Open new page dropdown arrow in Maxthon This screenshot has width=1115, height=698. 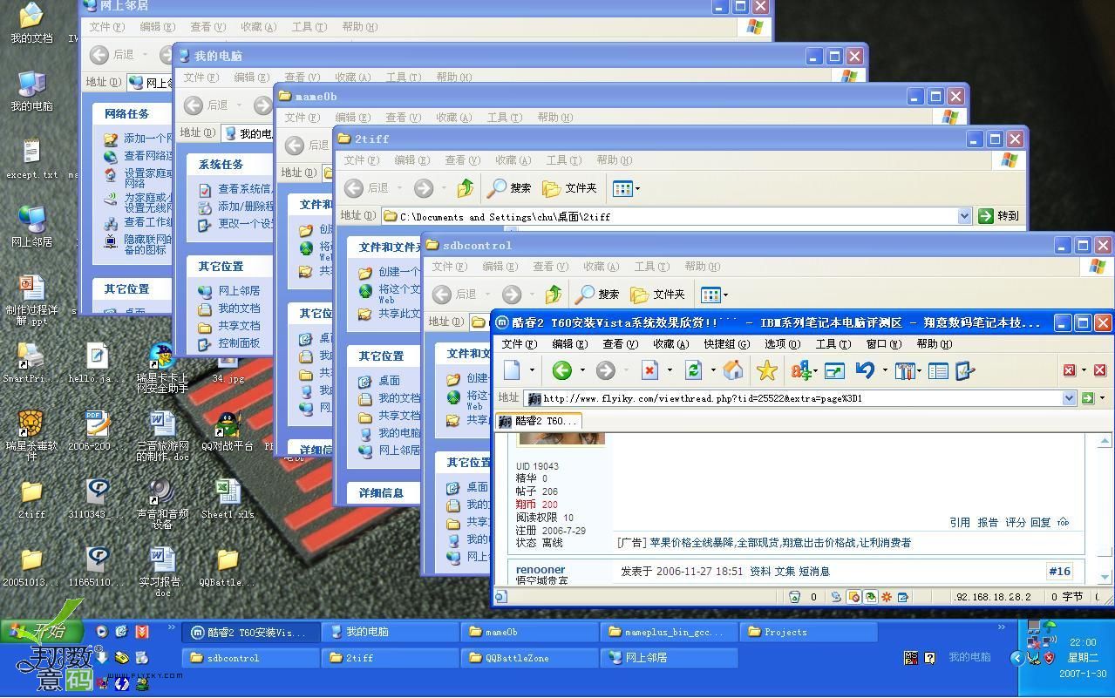(x=532, y=370)
